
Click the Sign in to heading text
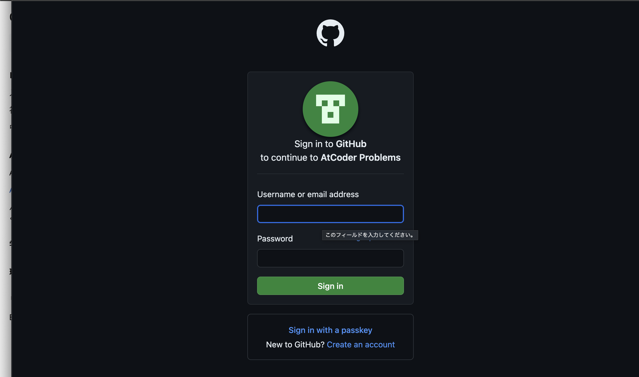click(x=314, y=144)
